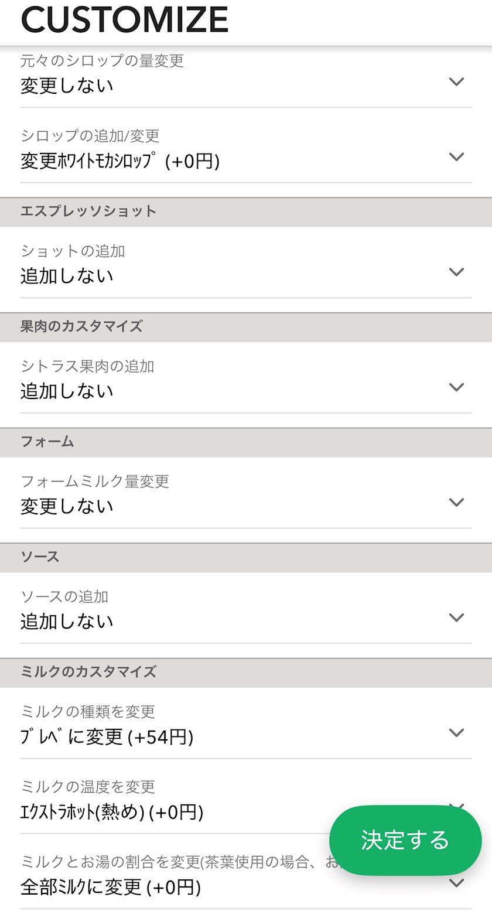Click chevron beside ﾌﾞﾚﾍﾞに変更 (+54円)
This screenshot has height=911, width=492.
point(456,733)
